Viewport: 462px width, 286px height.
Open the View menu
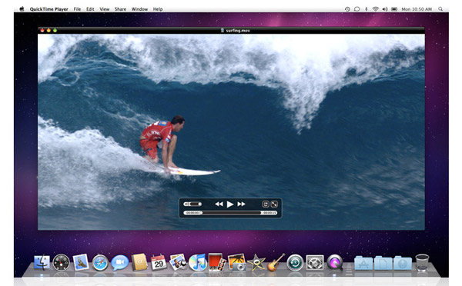coord(104,9)
